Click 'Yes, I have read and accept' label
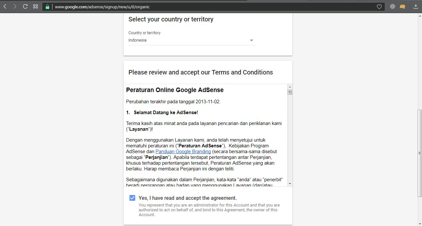The image size is (422, 226). coord(188,198)
